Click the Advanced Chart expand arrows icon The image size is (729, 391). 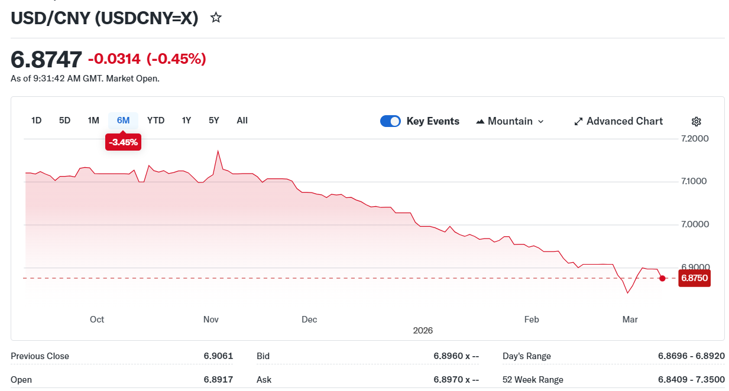[578, 122]
